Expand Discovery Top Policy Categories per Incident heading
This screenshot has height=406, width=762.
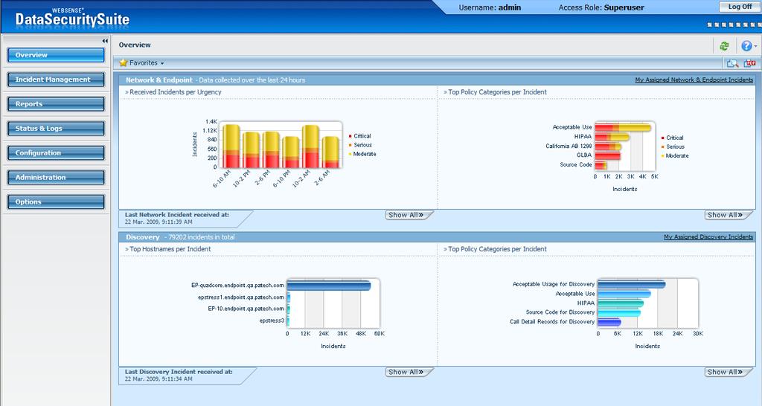[495, 249]
